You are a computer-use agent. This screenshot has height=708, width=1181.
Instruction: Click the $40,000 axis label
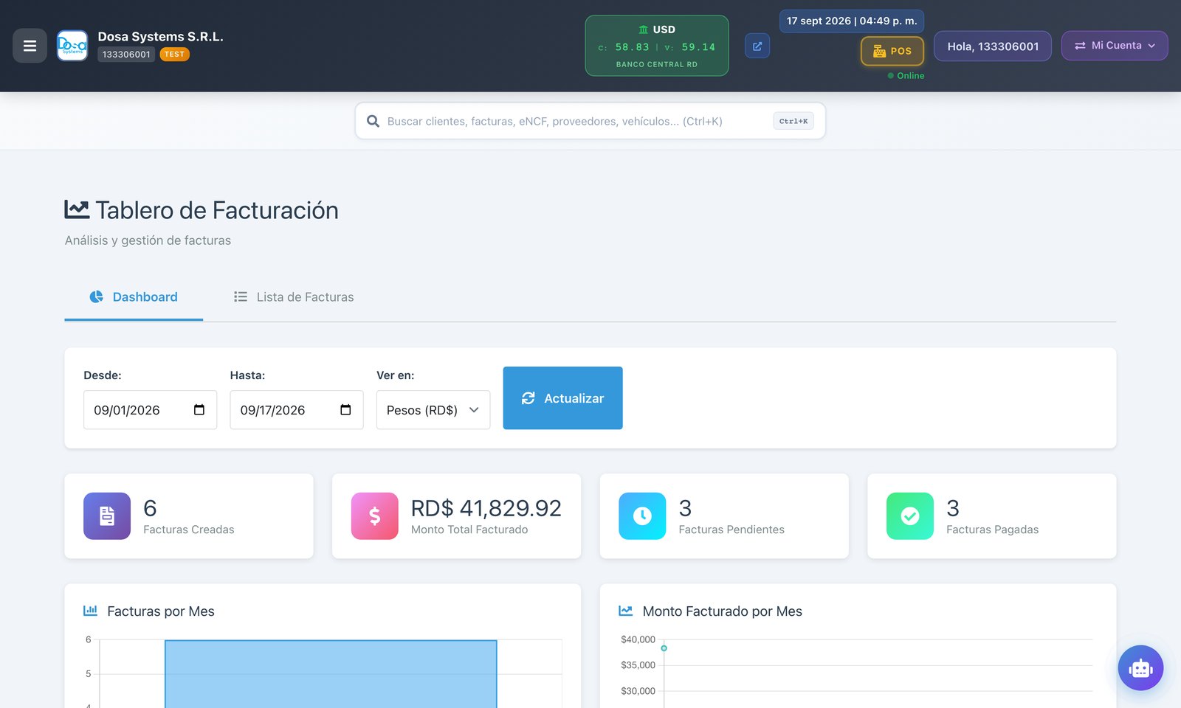(x=638, y=639)
